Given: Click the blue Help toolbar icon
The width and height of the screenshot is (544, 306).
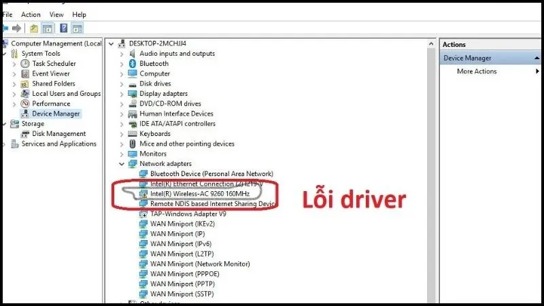Looking at the screenshot, I should (x=63, y=28).
